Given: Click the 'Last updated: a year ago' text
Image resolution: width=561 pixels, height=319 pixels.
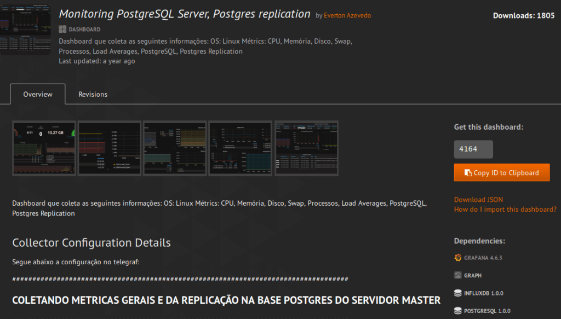Looking at the screenshot, I should [x=96, y=61].
